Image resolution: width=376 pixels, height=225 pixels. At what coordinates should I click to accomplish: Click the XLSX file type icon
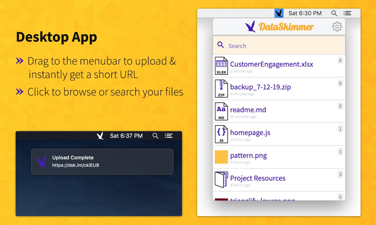click(221, 66)
